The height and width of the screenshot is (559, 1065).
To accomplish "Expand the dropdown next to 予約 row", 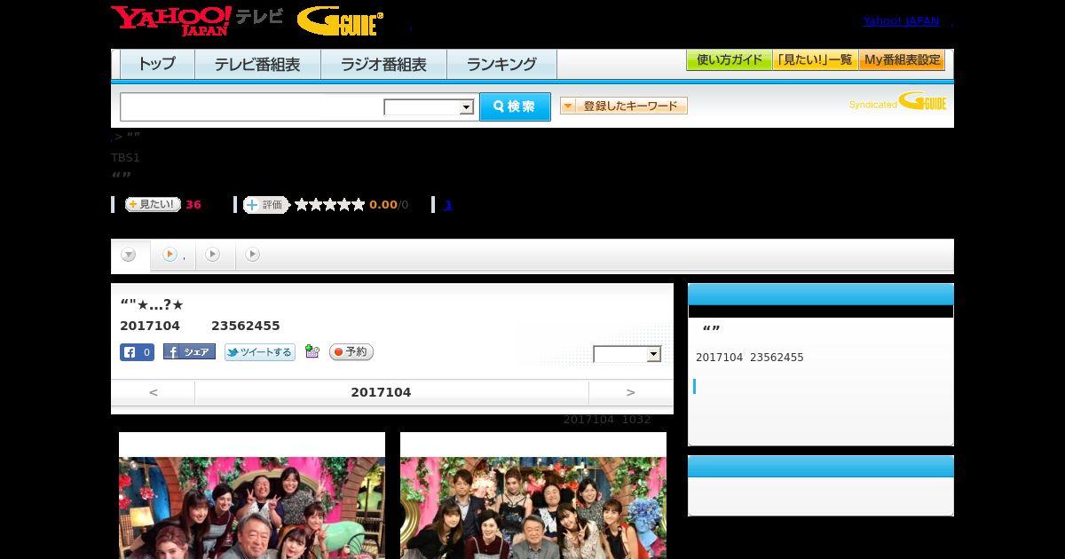I will (627, 354).
